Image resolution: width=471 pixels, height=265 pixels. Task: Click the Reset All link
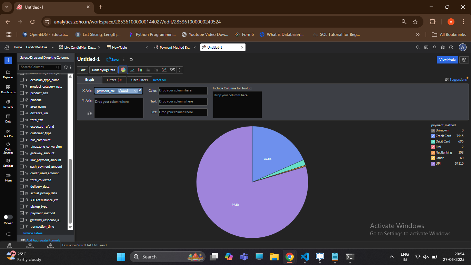[x=159, y=80]
